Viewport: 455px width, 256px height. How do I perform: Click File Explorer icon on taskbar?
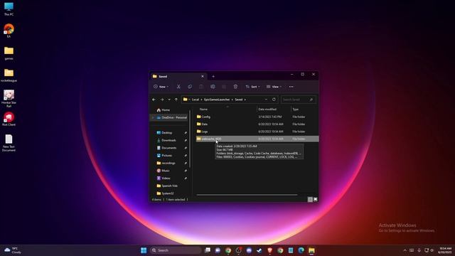311,250
